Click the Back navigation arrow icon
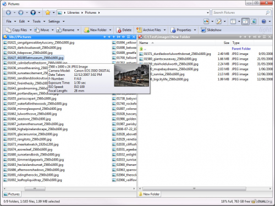 coord(8,13)
